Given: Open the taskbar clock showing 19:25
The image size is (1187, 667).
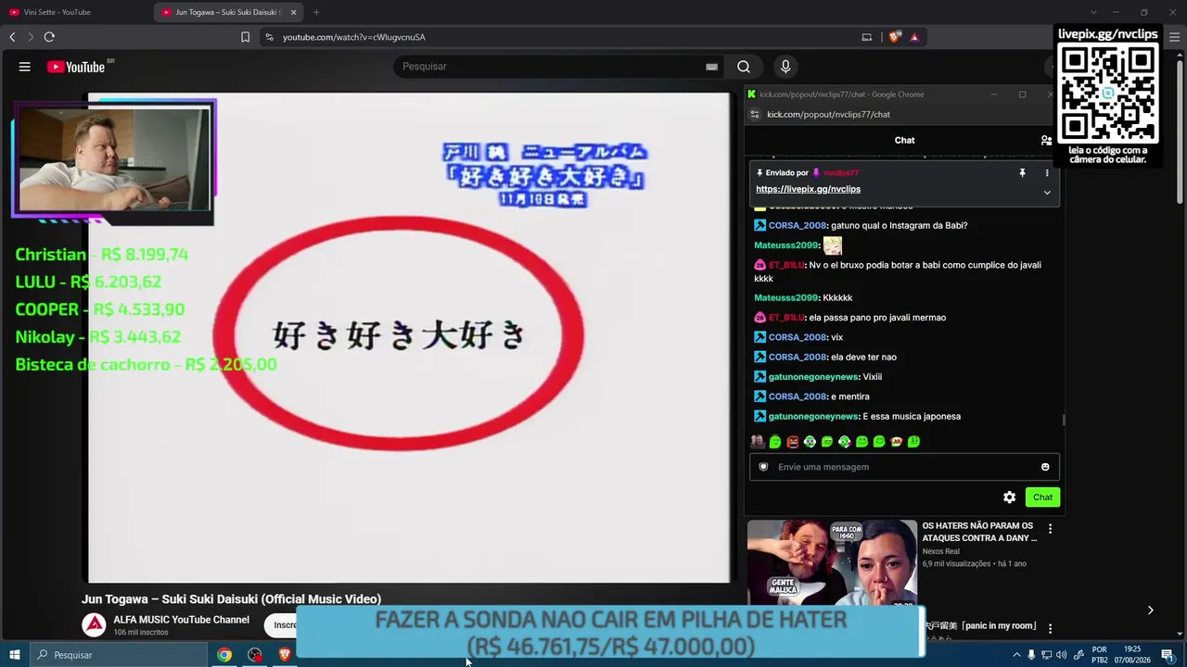Looking at the screenshot, I should pyautogui.click(x=1132, y=655).
